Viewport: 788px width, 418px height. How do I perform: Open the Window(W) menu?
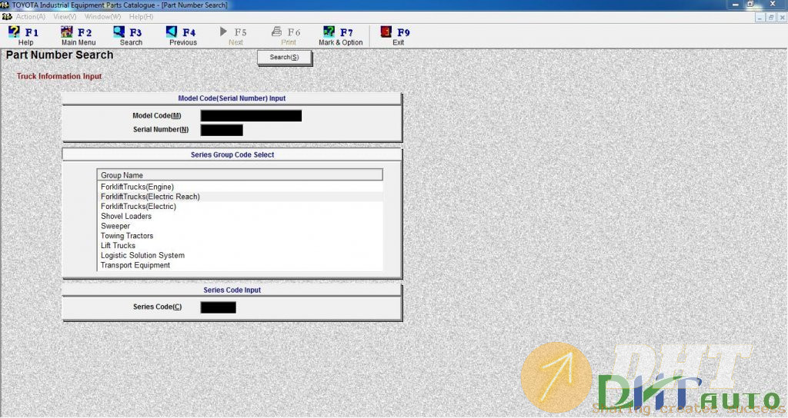(x=102, y=17)
